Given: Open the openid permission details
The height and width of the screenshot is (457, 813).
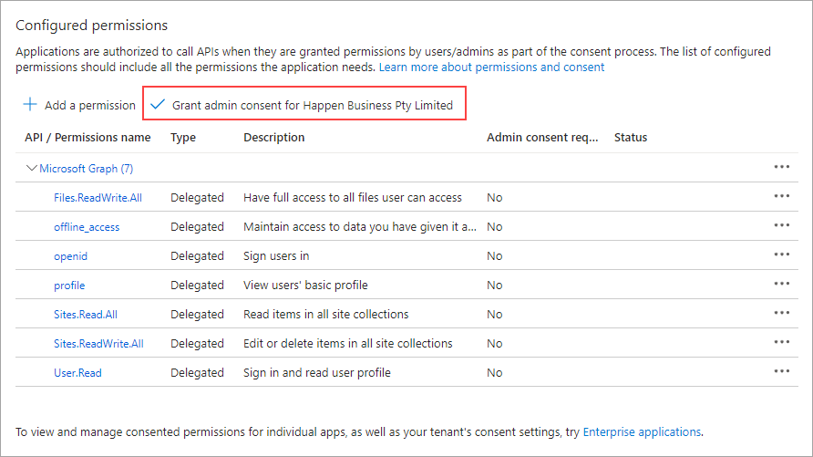Looking at the screenshot, I should point(70,255).
